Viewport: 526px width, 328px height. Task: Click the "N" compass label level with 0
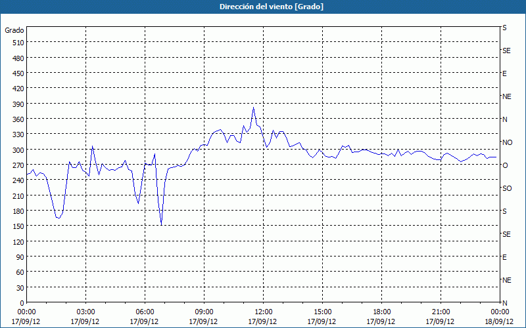point(504,303)
